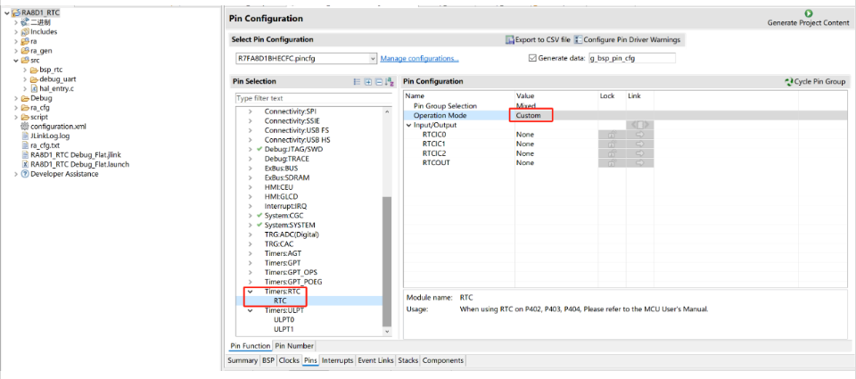
Task: Click the lock icon for RTCIC2
Action: (612, 153)
